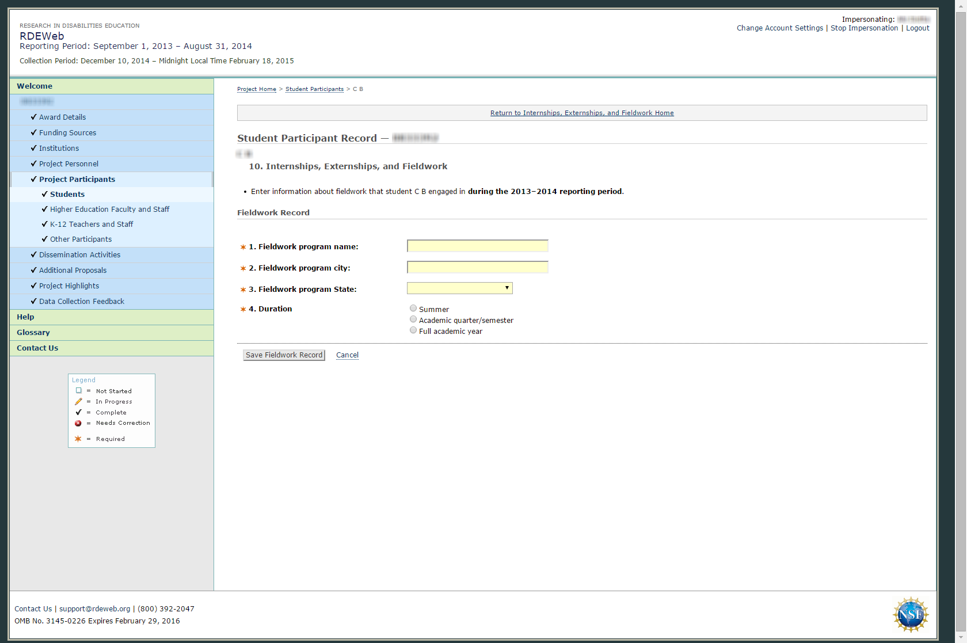Image resolution: width=967 pixels, height=643 pixels.
Task: Select Full academic year radio button
Action: [x=413, y=330]
